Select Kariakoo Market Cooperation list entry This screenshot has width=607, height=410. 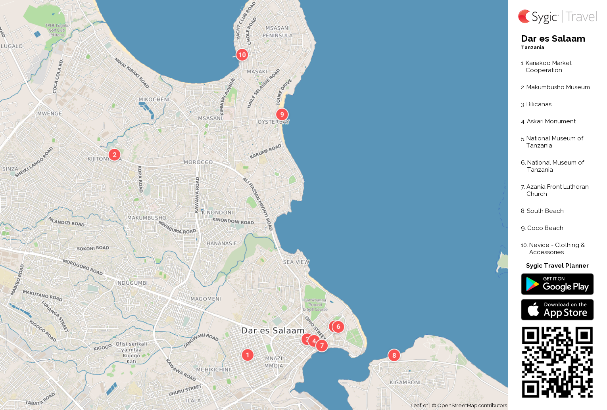(549, 67)
